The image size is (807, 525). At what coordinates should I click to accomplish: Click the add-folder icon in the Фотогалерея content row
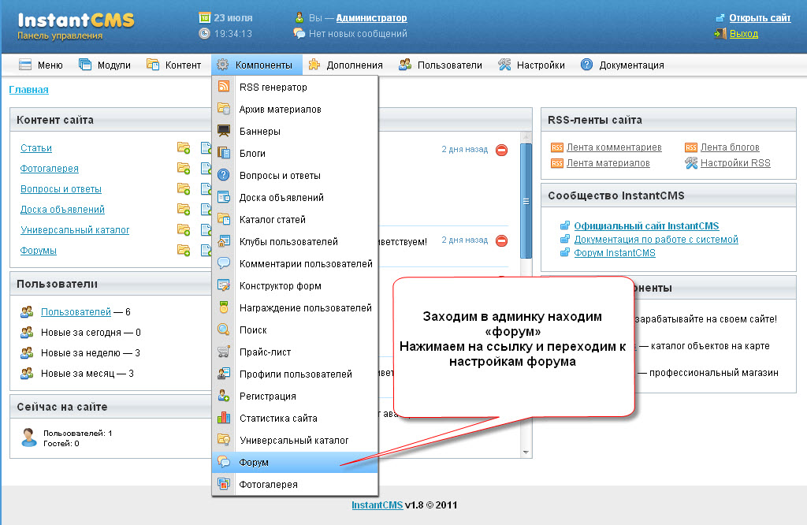[184, 169]
